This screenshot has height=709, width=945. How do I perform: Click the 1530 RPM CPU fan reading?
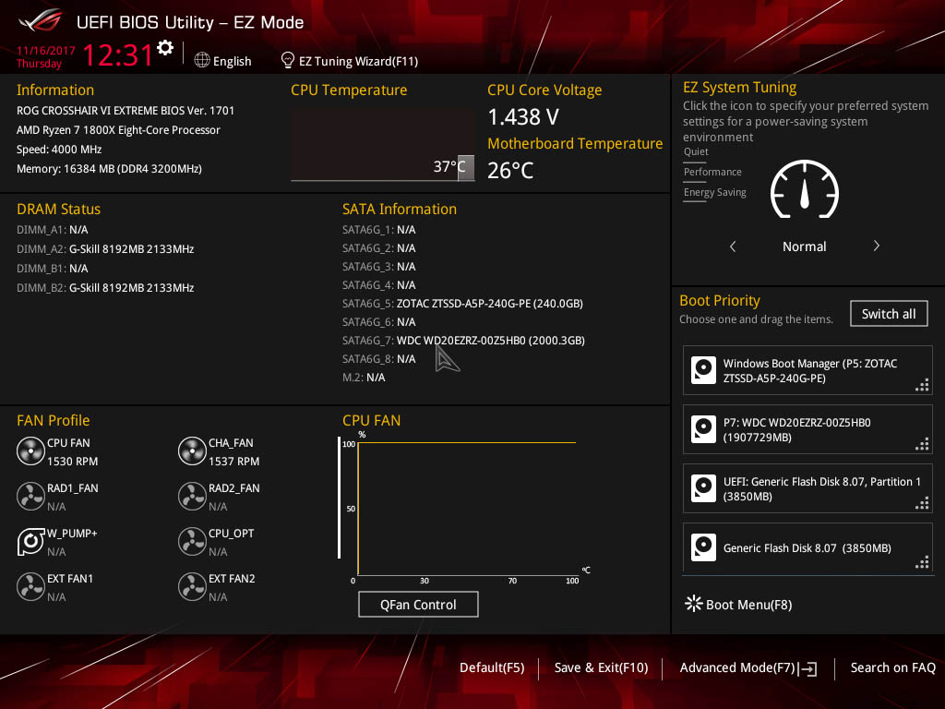[x=72, y=462]
